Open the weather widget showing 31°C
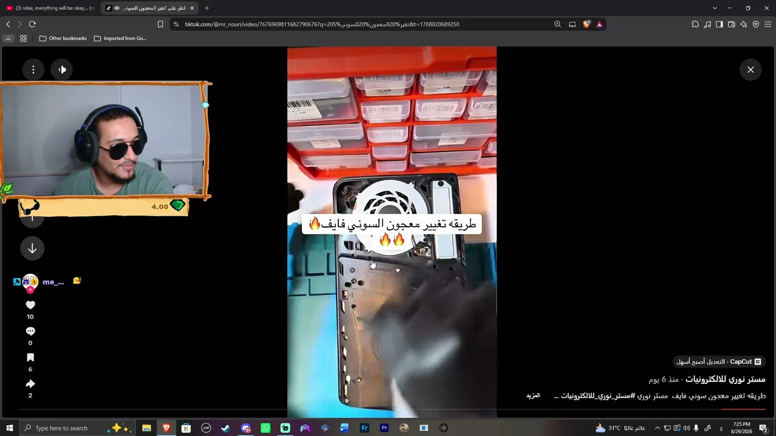 [x=620, y=428]
